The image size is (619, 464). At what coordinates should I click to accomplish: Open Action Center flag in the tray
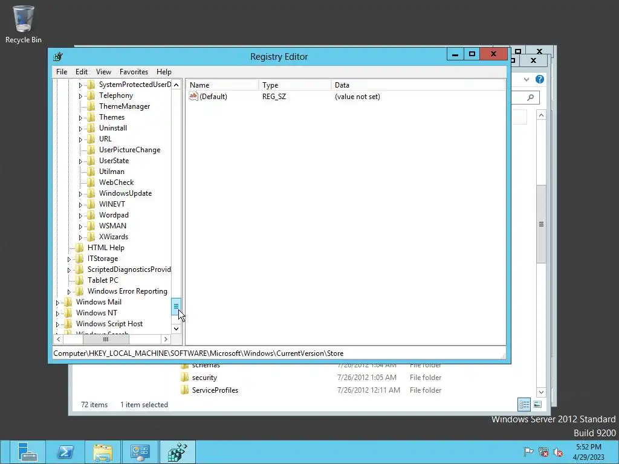[528, 452]
